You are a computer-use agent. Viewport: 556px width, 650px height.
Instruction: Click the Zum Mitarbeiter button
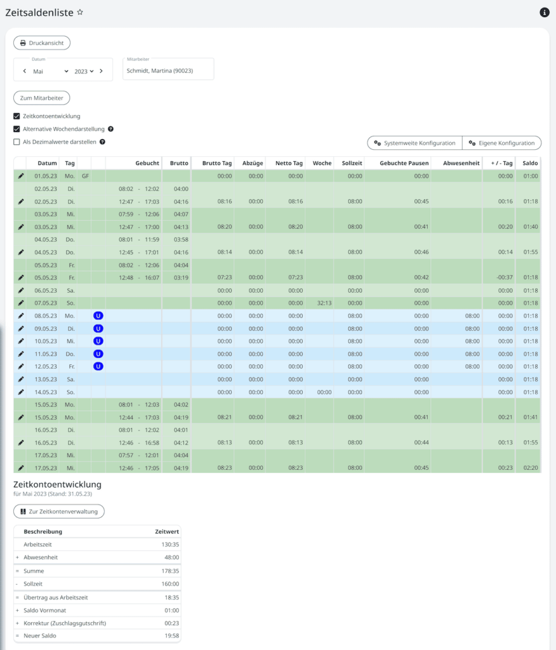[41, 98]
